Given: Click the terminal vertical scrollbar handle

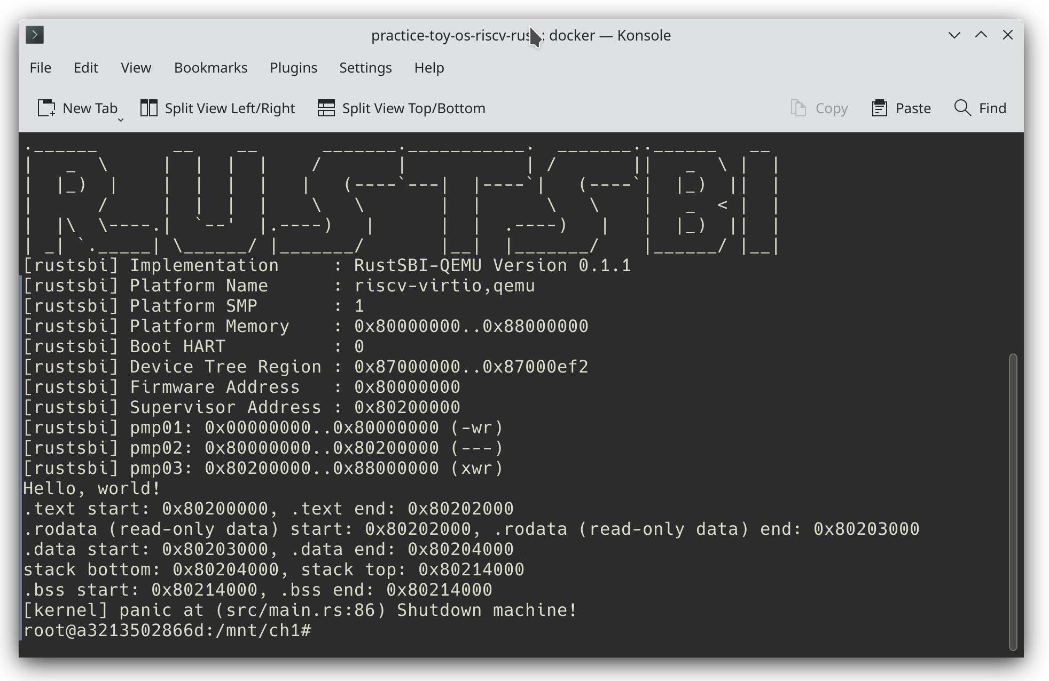Looking at the screenshot, I should tap(1013, 502).
